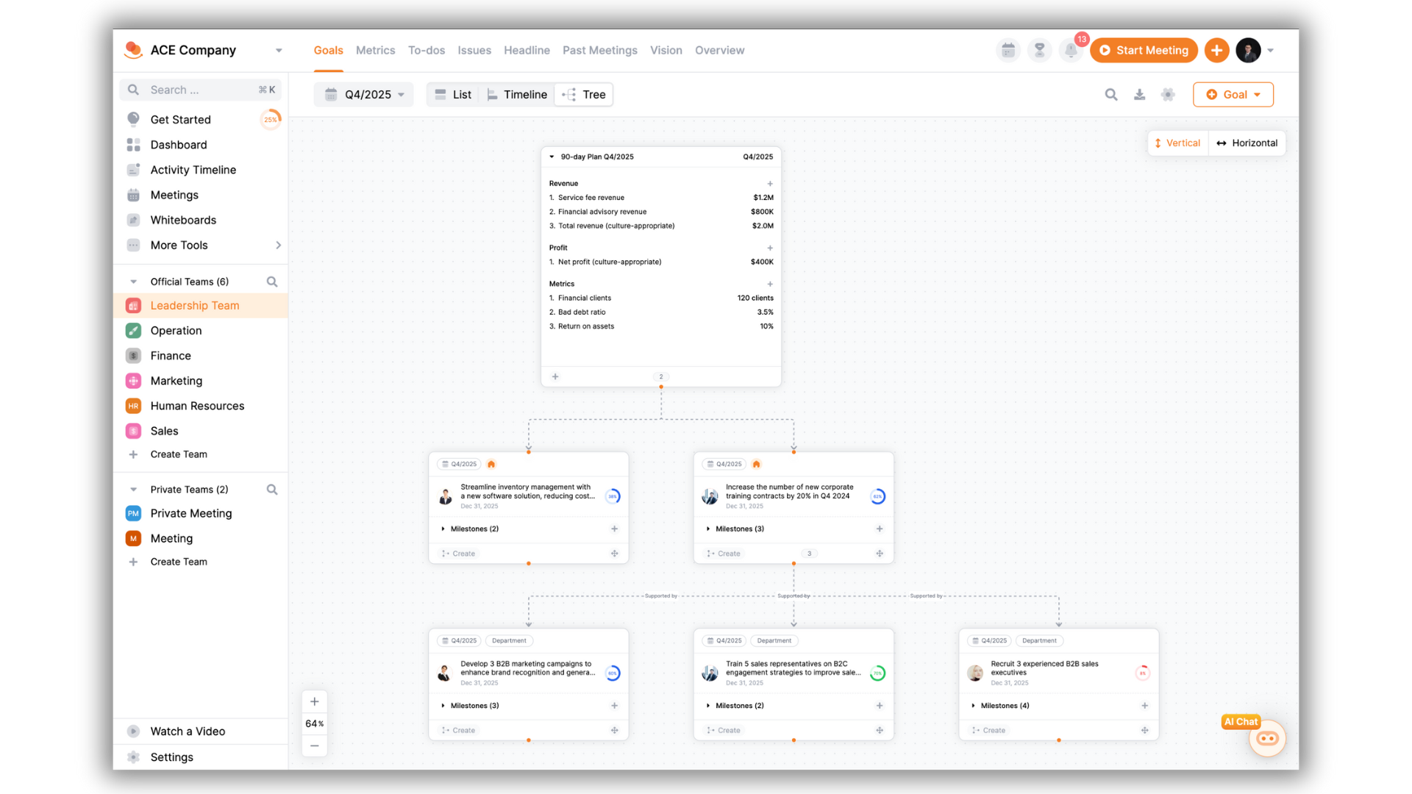This screenshot has width=1412, height=794.
Task: Click the hourglass timer icon
Action: [1039, 50]
